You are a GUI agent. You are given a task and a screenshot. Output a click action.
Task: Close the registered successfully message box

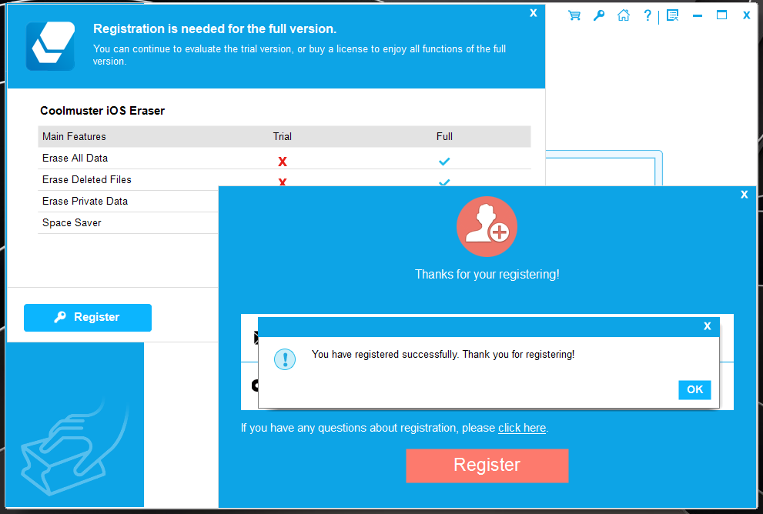(707, 325)
